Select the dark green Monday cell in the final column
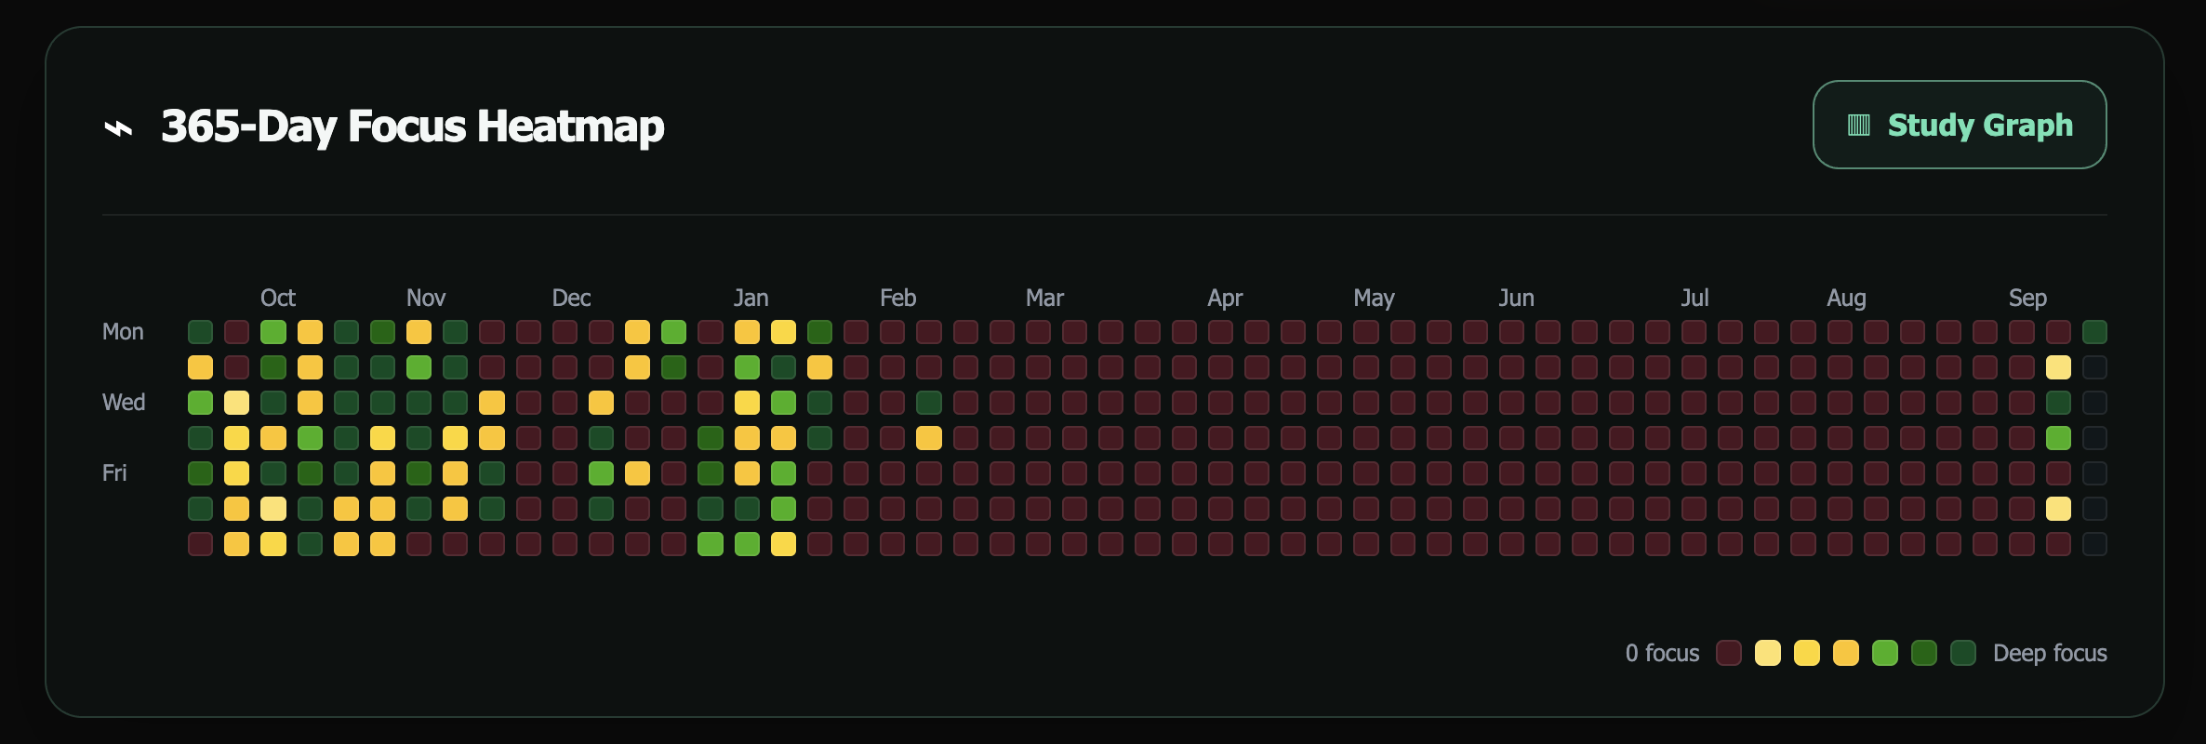Screen dimensions: 2206x744 pos(2095,332)
